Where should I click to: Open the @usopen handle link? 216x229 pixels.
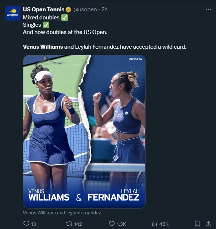(x=85, y=10)
